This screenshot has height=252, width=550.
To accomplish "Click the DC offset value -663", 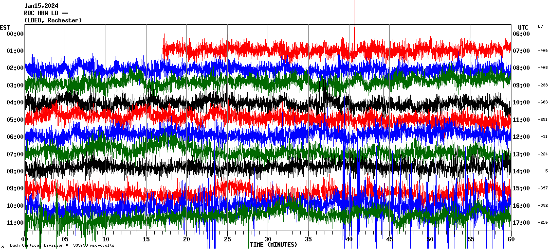I will point(543,102).
